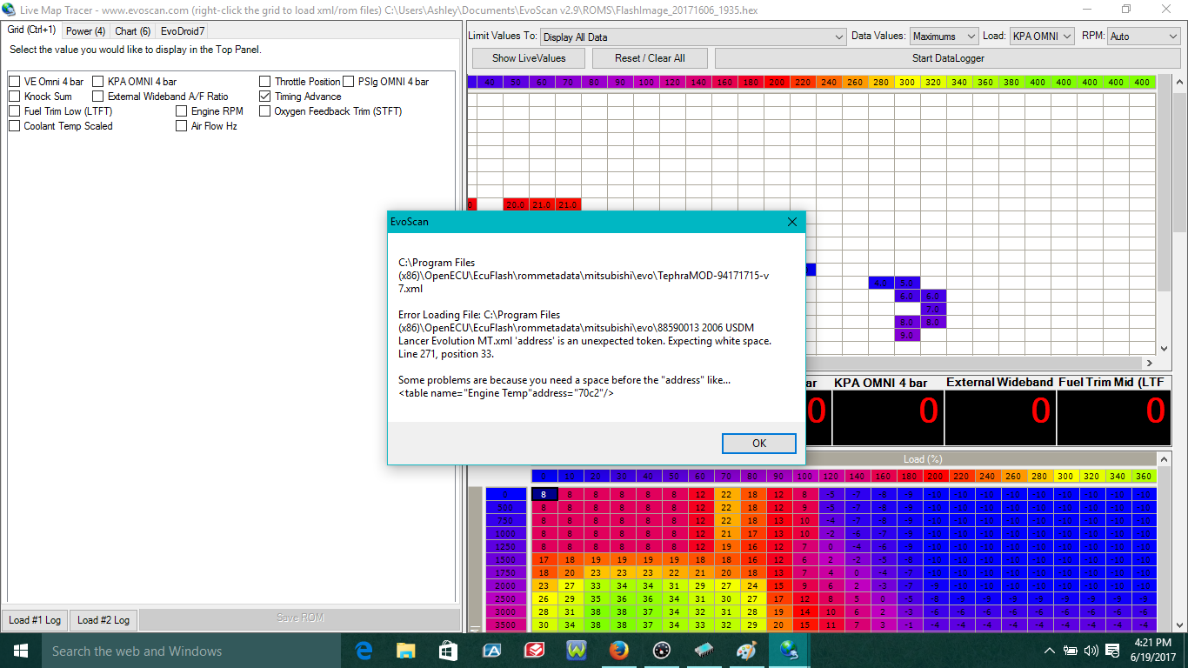The image size is (1188, 668).
Task: Click the EcuFlash chip icon in taskbar
Action: click(x=704, y=651)
